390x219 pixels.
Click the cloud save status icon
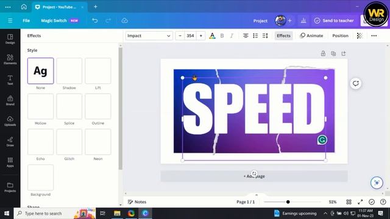pyautogui.click(x=124, y=21)
